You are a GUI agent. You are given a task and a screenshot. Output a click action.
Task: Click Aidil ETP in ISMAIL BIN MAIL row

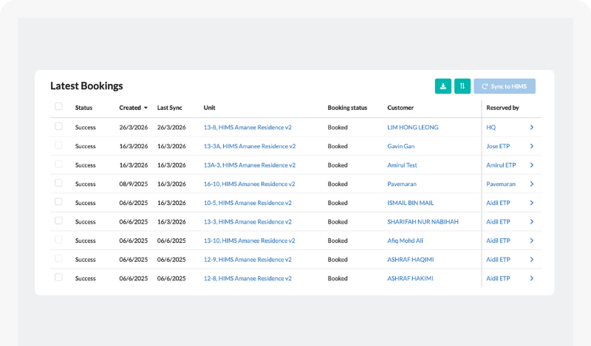(498, 203)
